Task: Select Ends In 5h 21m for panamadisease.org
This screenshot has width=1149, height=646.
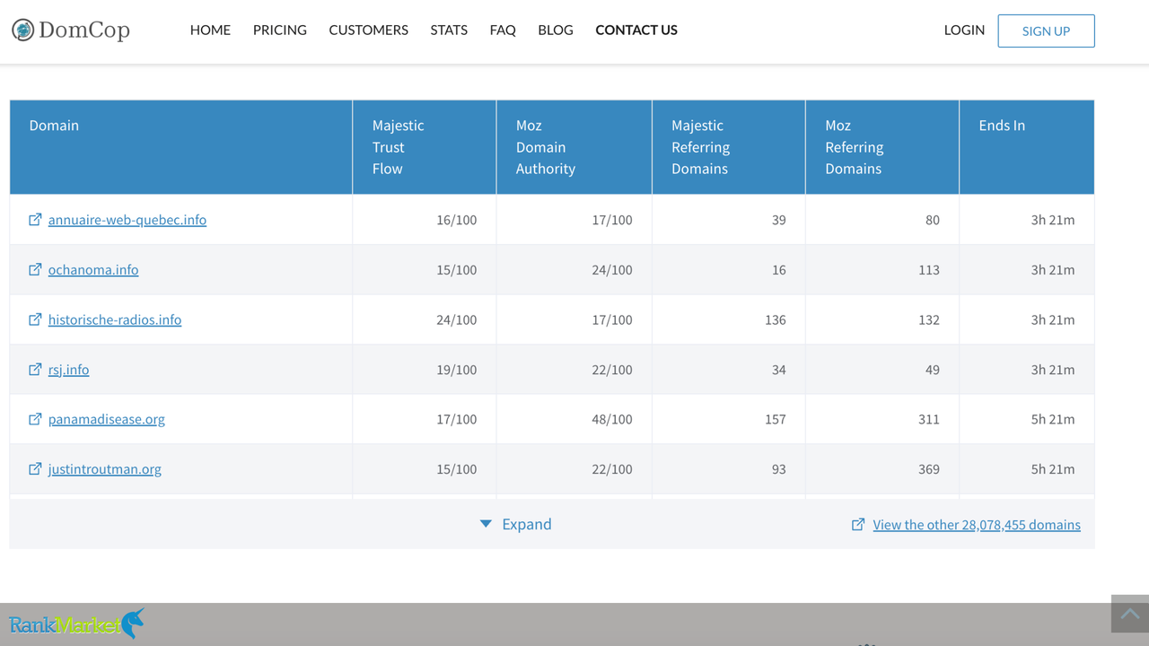Action: [x=1053, y=419]
